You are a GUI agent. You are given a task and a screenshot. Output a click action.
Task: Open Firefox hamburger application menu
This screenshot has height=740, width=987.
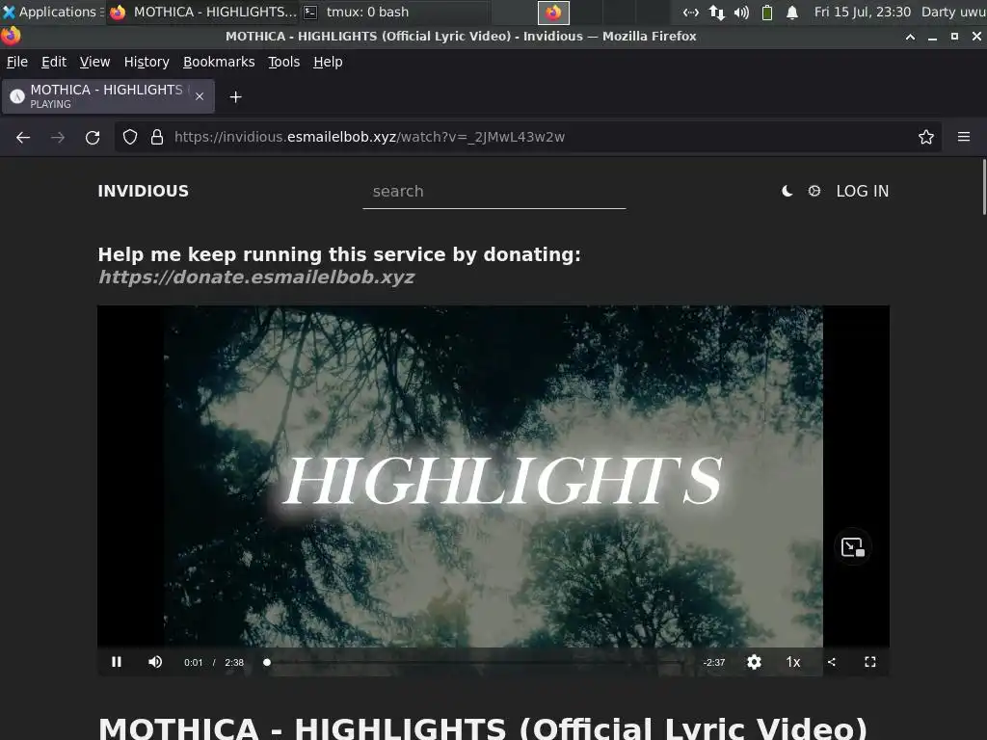coord(964,137)
